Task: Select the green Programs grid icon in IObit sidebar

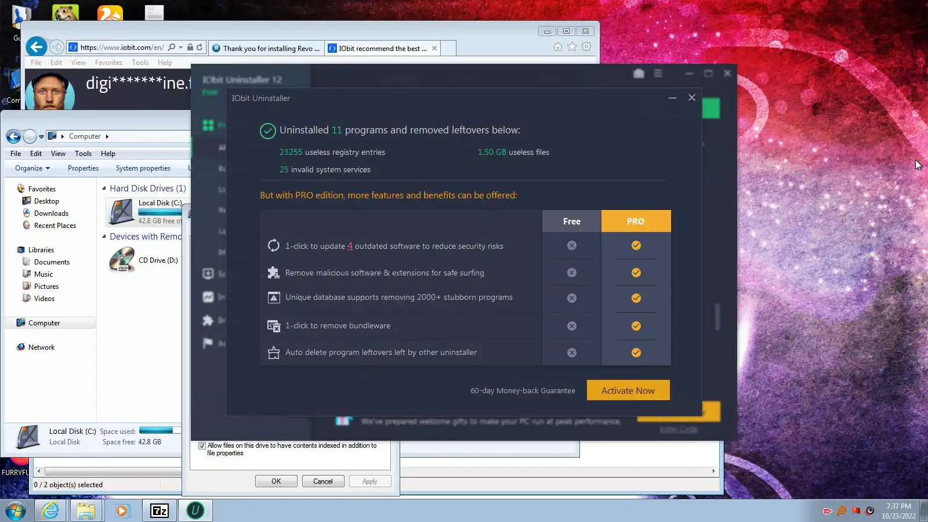Action: tap(208, 125)
